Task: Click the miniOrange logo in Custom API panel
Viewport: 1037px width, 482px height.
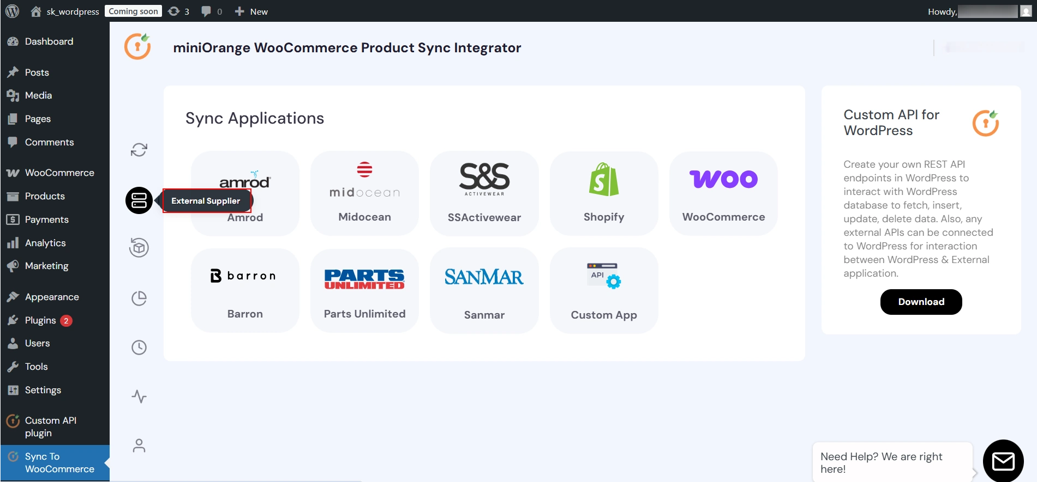Action: [x=986, y=123]
